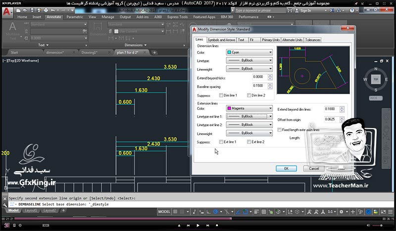Click Extend beyond dim lines value field
The width and height of the screenshot is (396, 231).
[332, 109]
